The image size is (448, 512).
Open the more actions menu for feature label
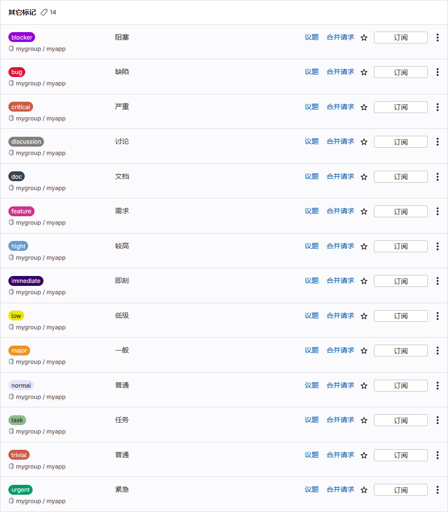tap(437, 211)
